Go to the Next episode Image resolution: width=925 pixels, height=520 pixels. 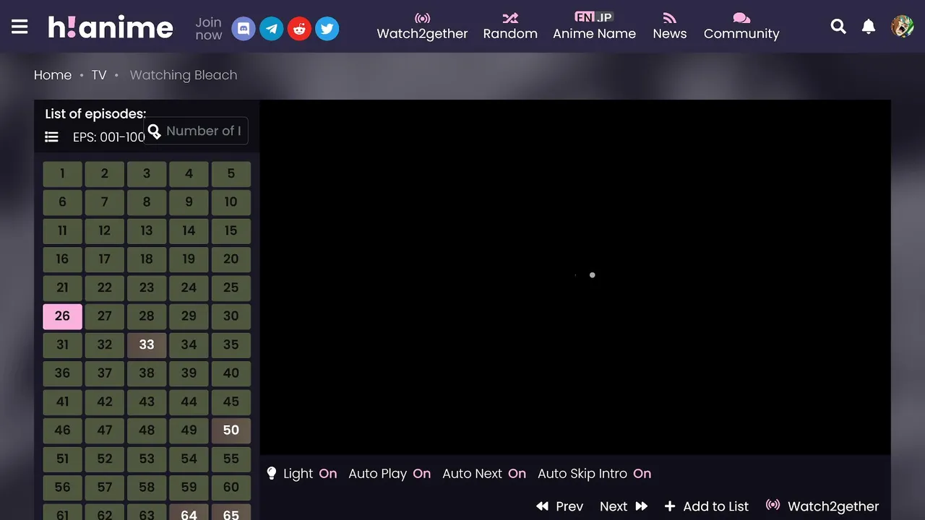pyautogui.click(x=624, y=506)
